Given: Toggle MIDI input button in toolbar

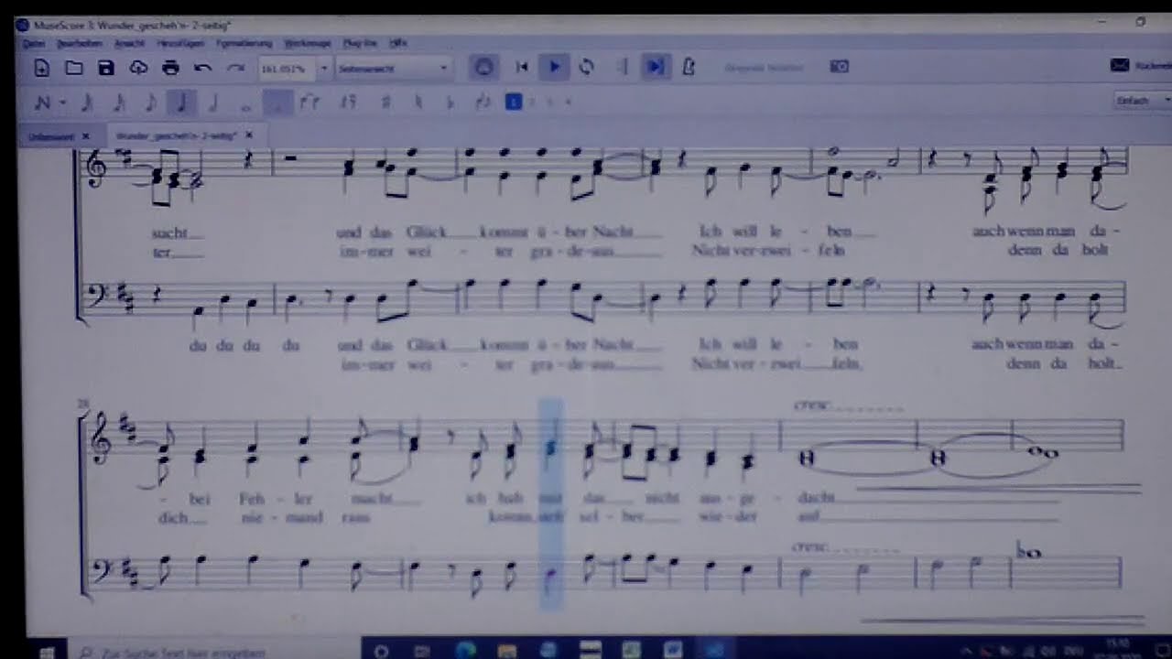Looking at the screenshot, I should tap(484, 67).
